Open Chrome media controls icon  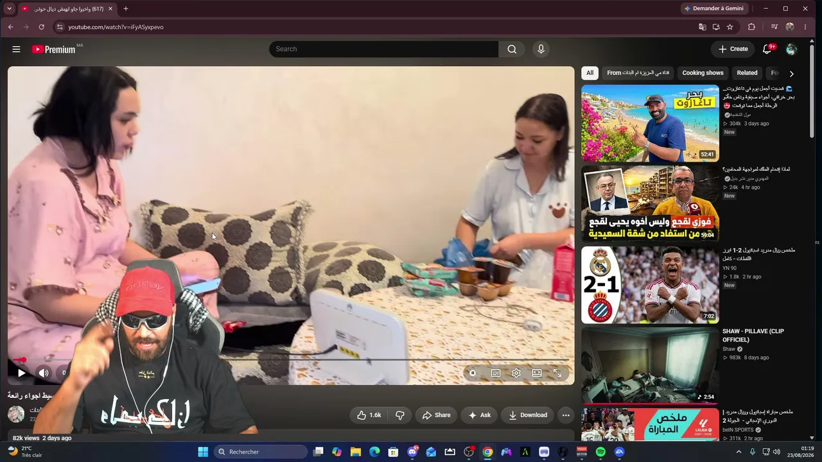(774, 27)
